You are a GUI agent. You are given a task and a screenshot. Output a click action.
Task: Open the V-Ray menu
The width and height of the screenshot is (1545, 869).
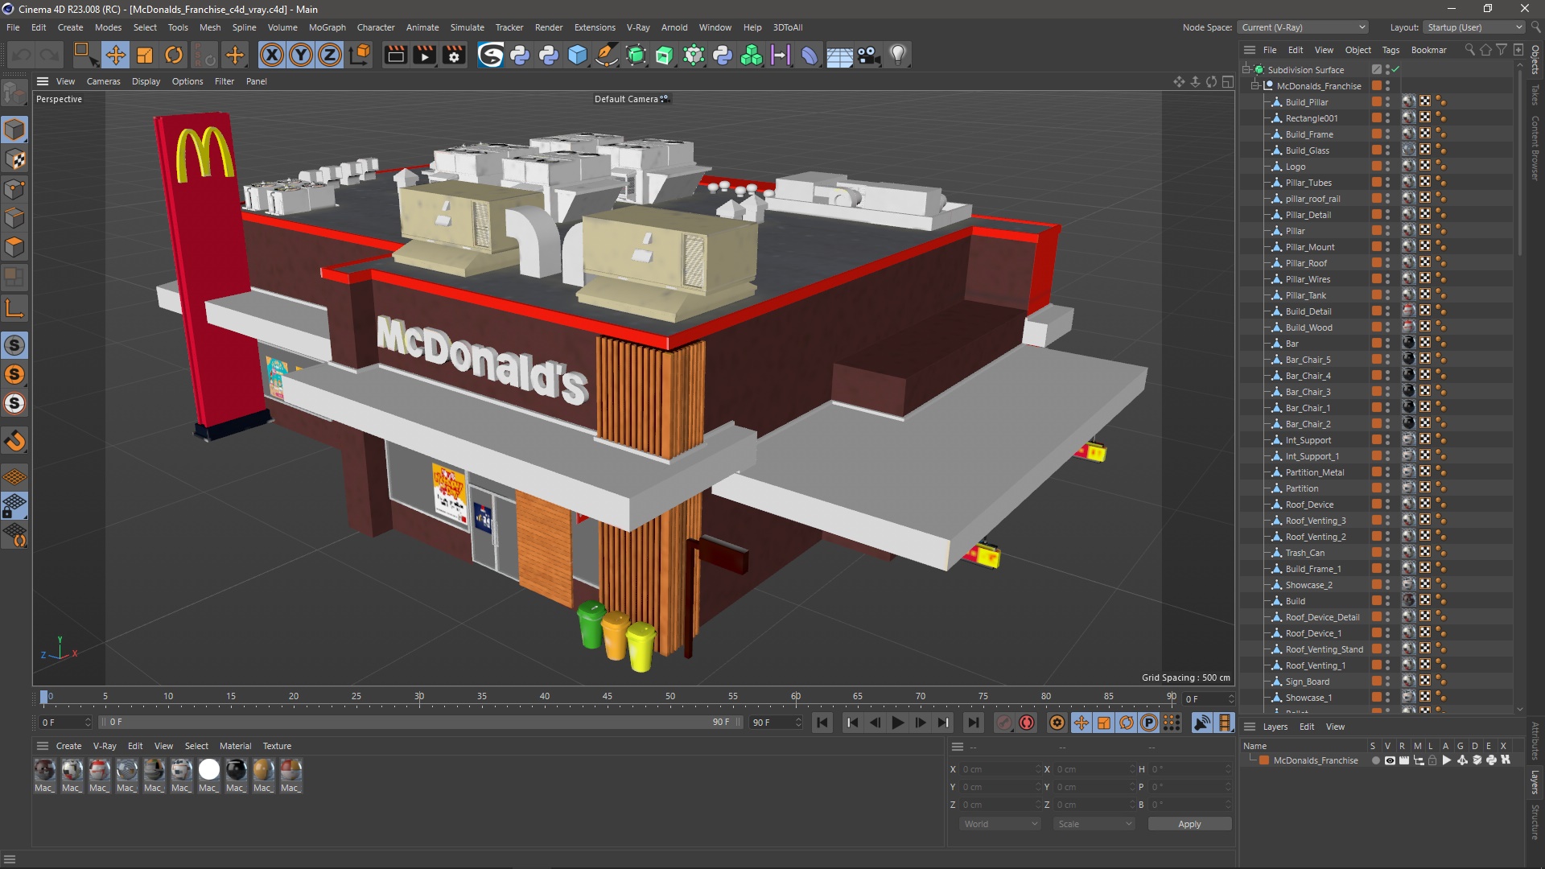(x=638, y=27)
